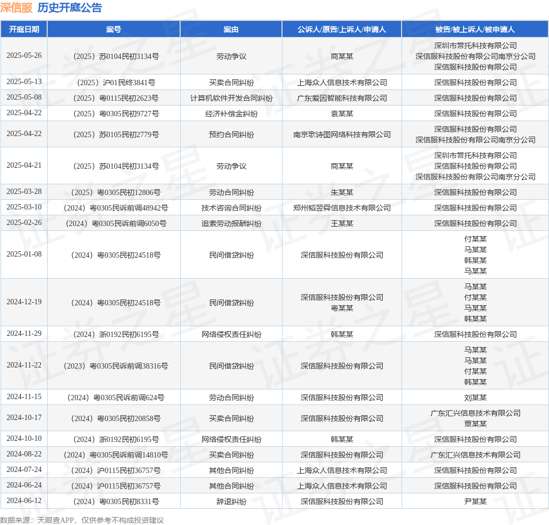
Task: Select plaintiff 朱某某
Action: click(x=342, y=192)
